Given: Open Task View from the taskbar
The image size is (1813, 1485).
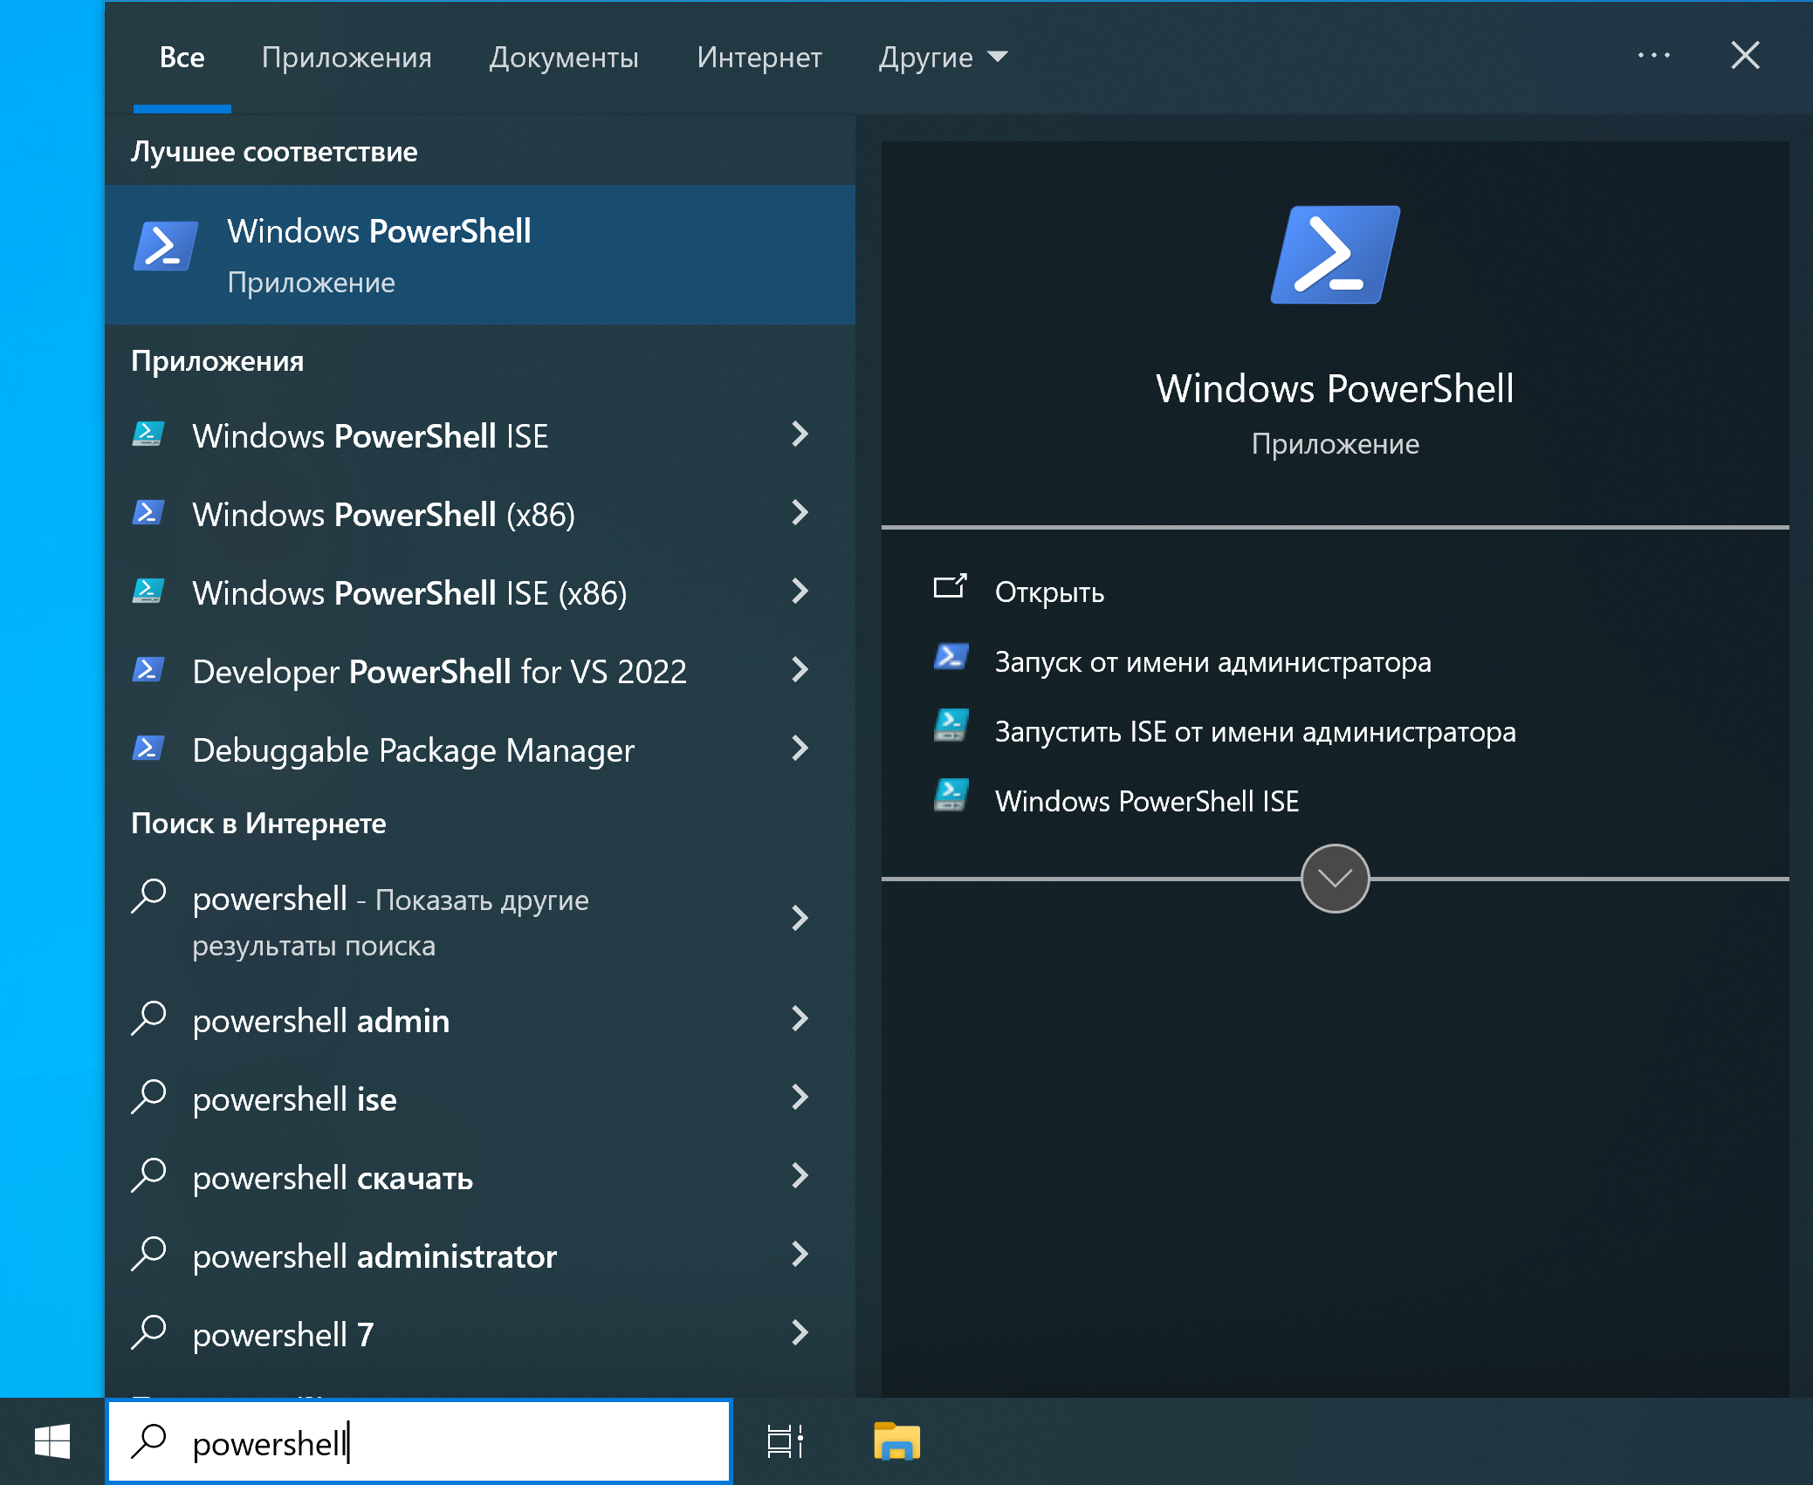Looking at the screenshot, I should click(784, 1441).
